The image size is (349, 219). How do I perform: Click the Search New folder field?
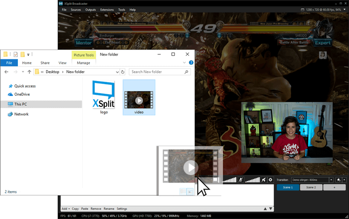pos(160,72)
